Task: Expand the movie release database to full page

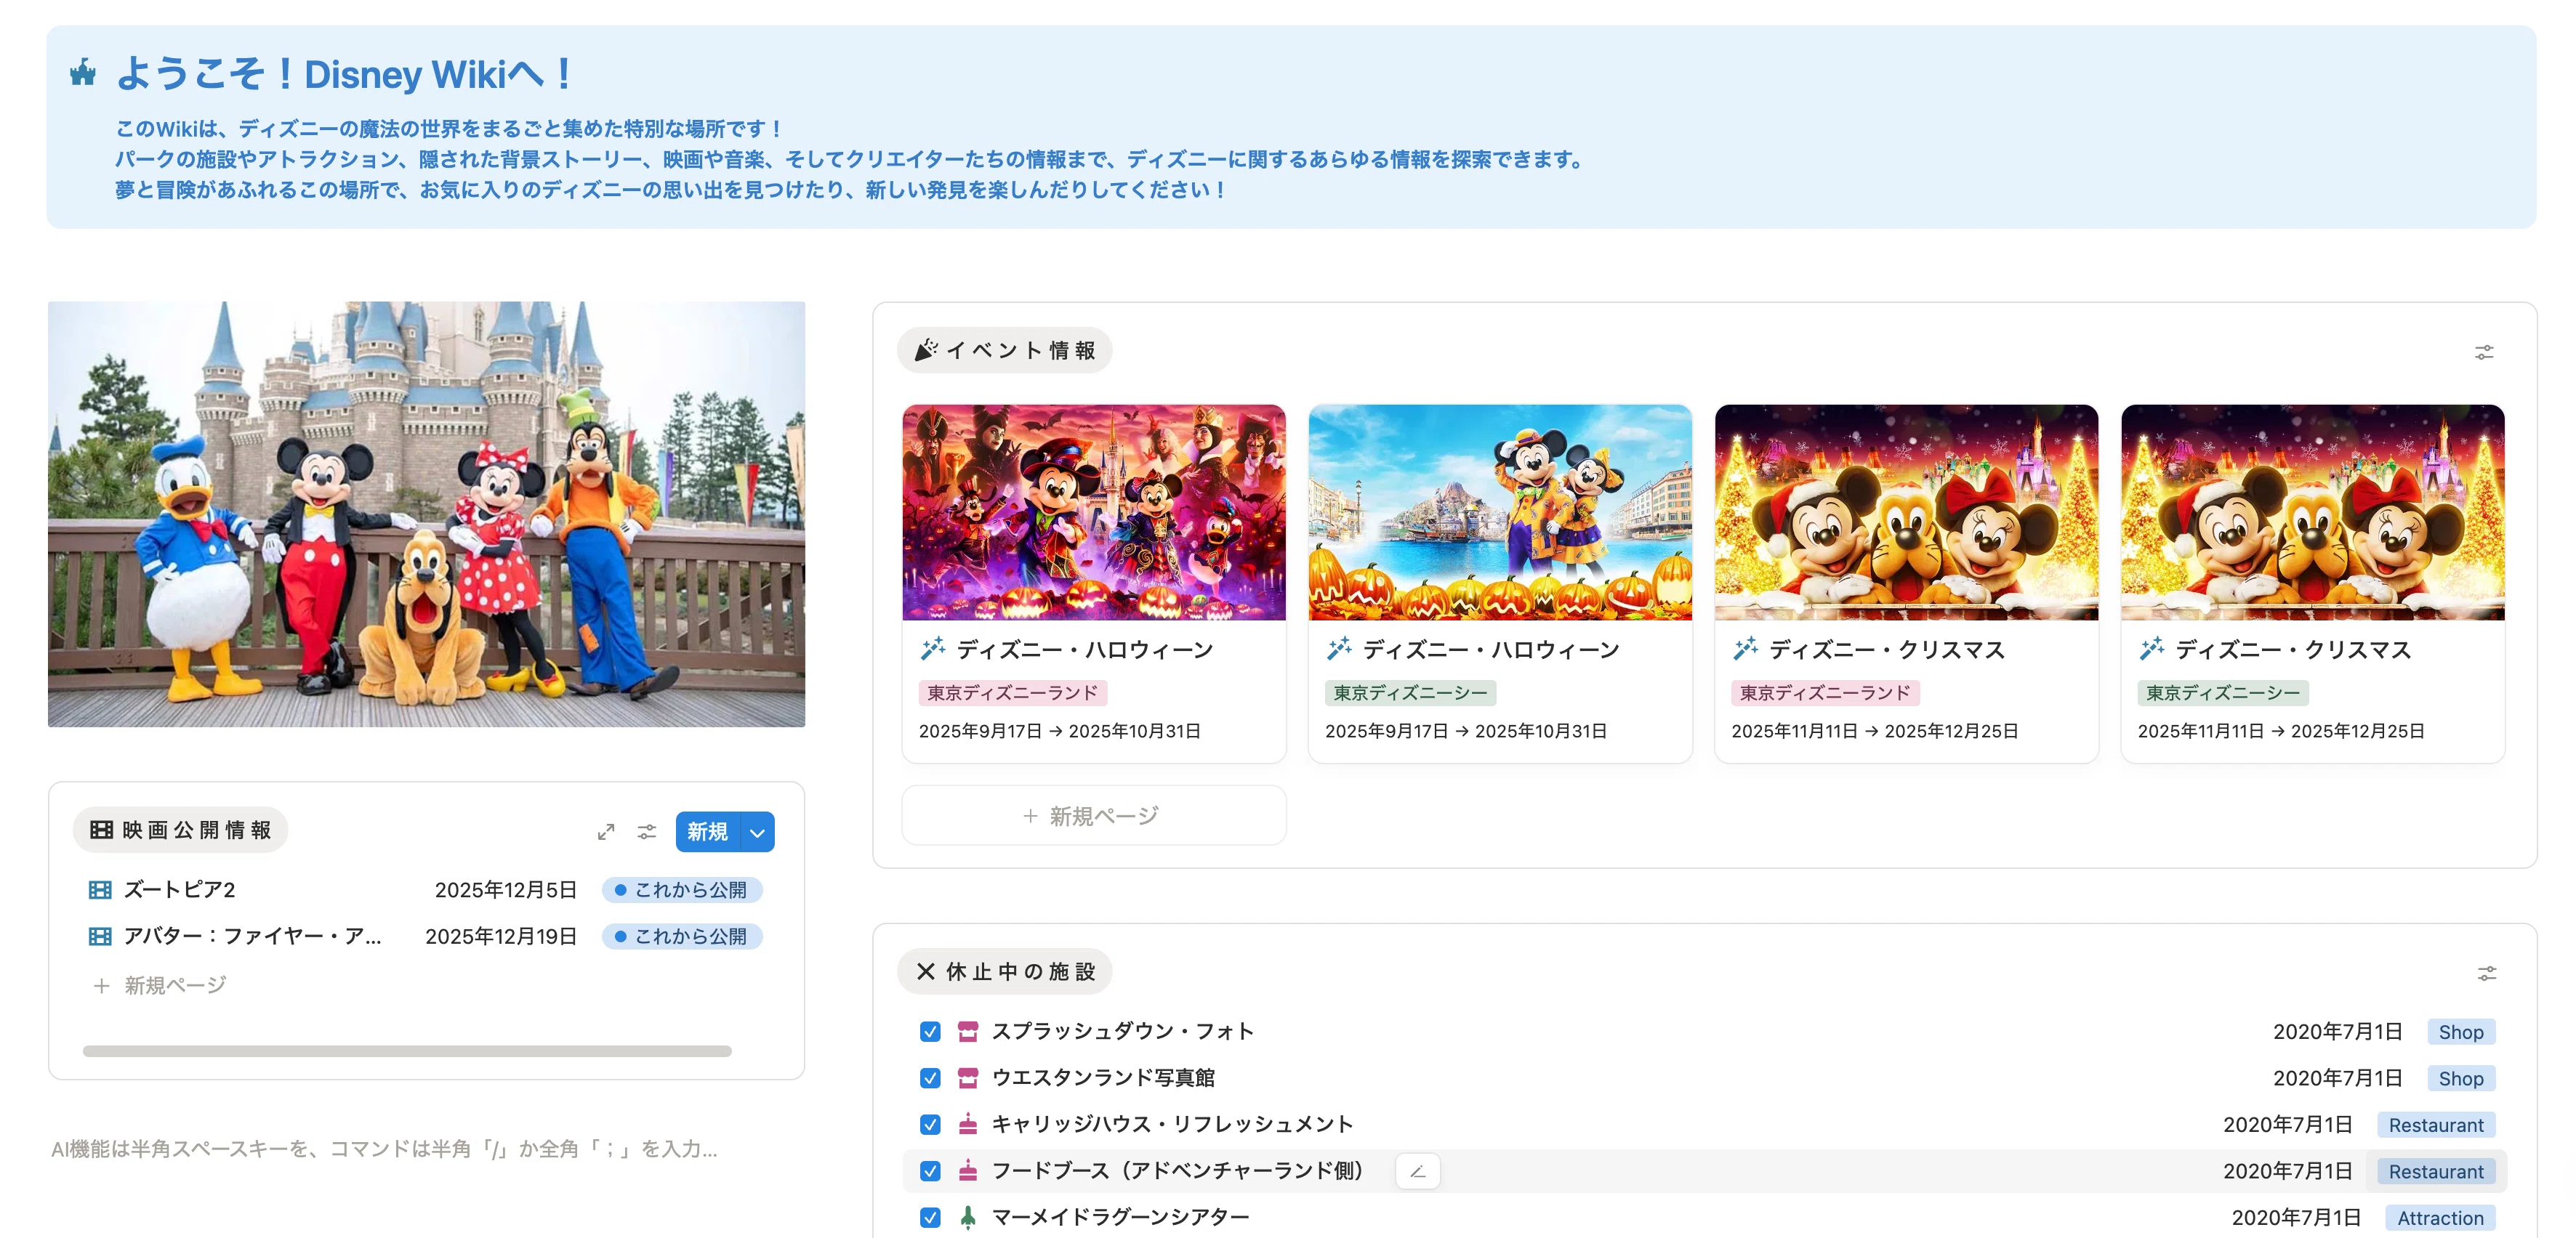Action: point(606,831)
